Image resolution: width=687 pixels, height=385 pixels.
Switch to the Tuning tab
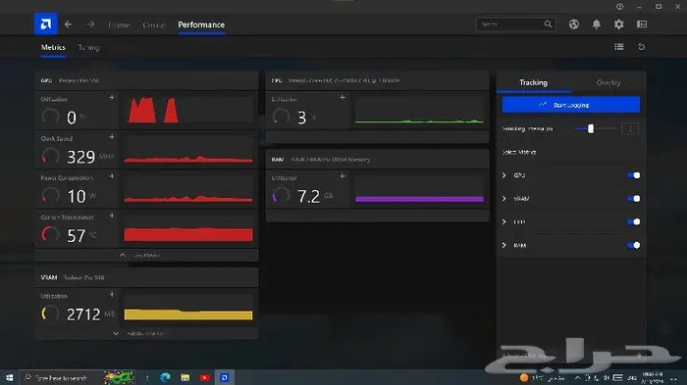tap(88, 47)
